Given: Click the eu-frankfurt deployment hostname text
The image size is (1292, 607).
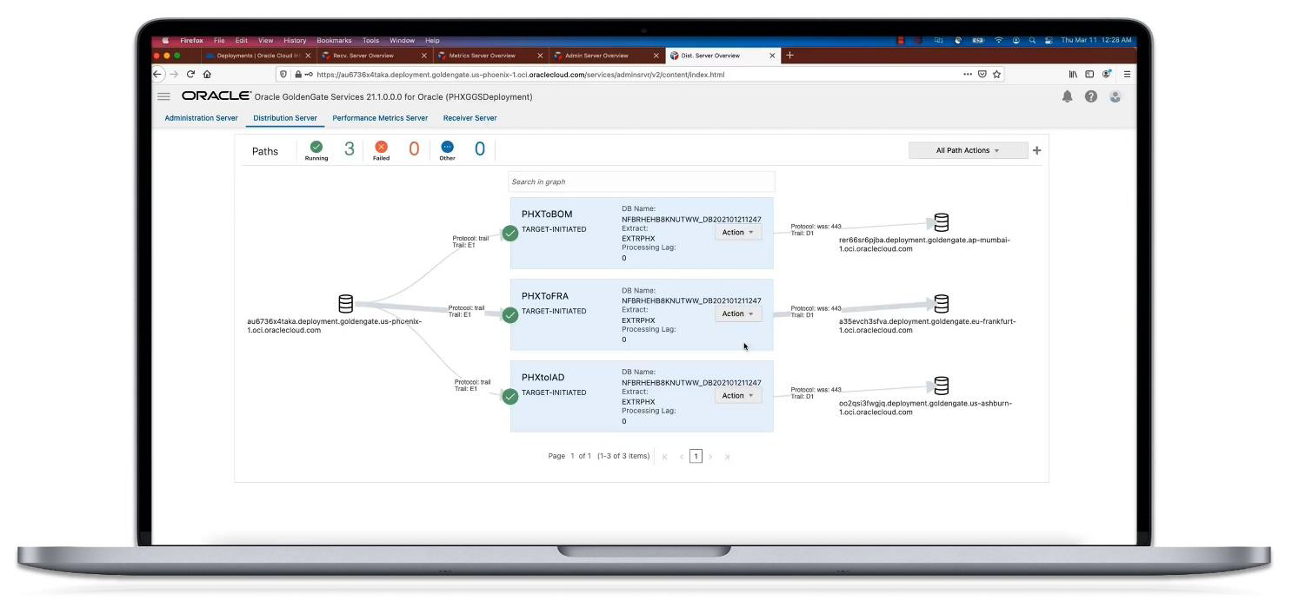Looking at the screenshot, I should [927, 326].
